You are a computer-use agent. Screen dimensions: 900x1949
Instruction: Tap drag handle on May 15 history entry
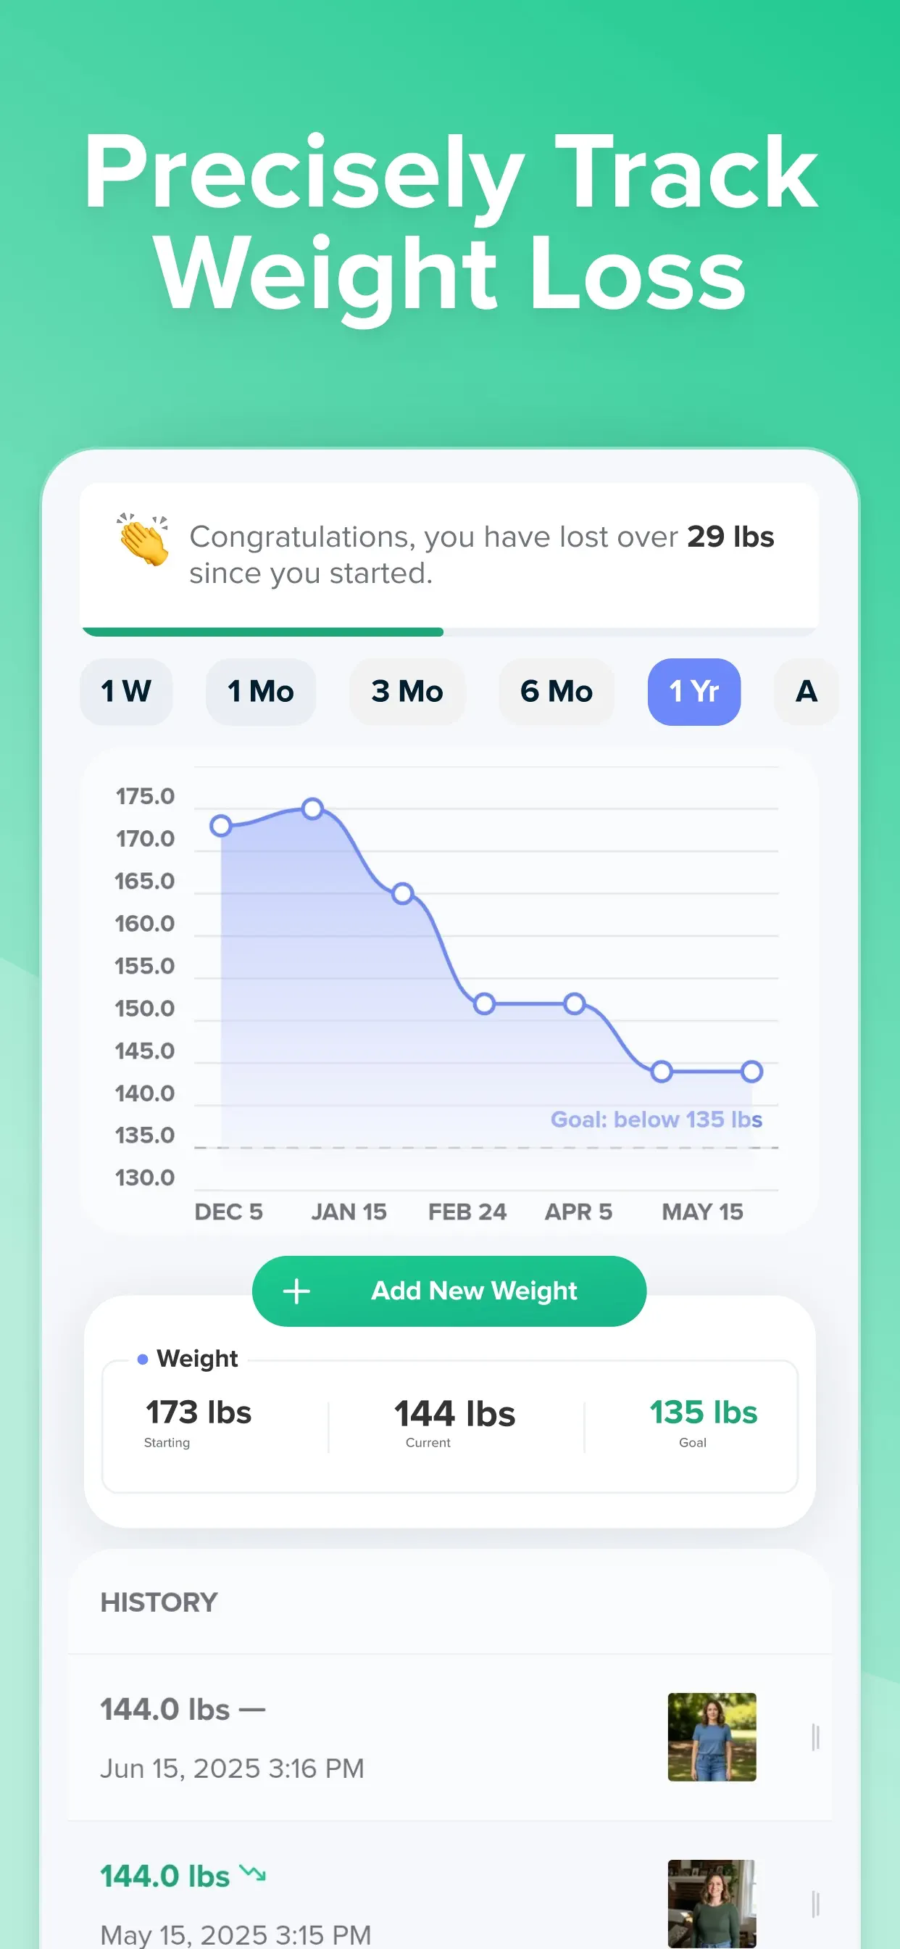pyautogui.click(x=815, y=1903)
